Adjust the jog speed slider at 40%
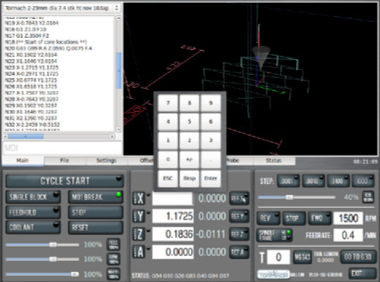The width and height of the screenshot is (380, 282). 296,197
